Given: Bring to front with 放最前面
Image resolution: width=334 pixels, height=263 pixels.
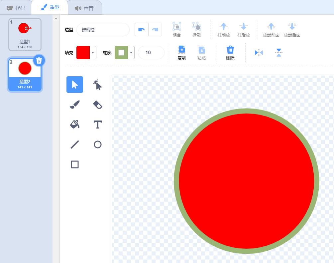Looking at the screenshot, I should (271, 29).
